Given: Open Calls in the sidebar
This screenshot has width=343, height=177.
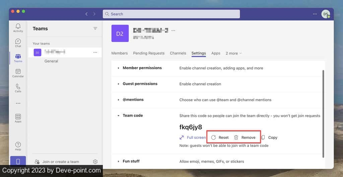Looking at the screenshot, I should (x=18, y=88).
